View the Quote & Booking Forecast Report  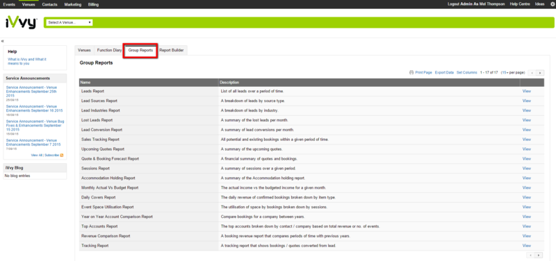(527, 159)
